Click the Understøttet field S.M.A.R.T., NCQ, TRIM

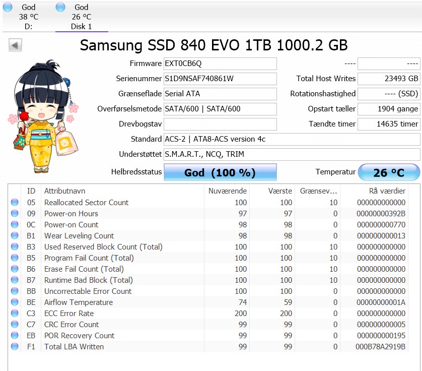click(292, 154)
